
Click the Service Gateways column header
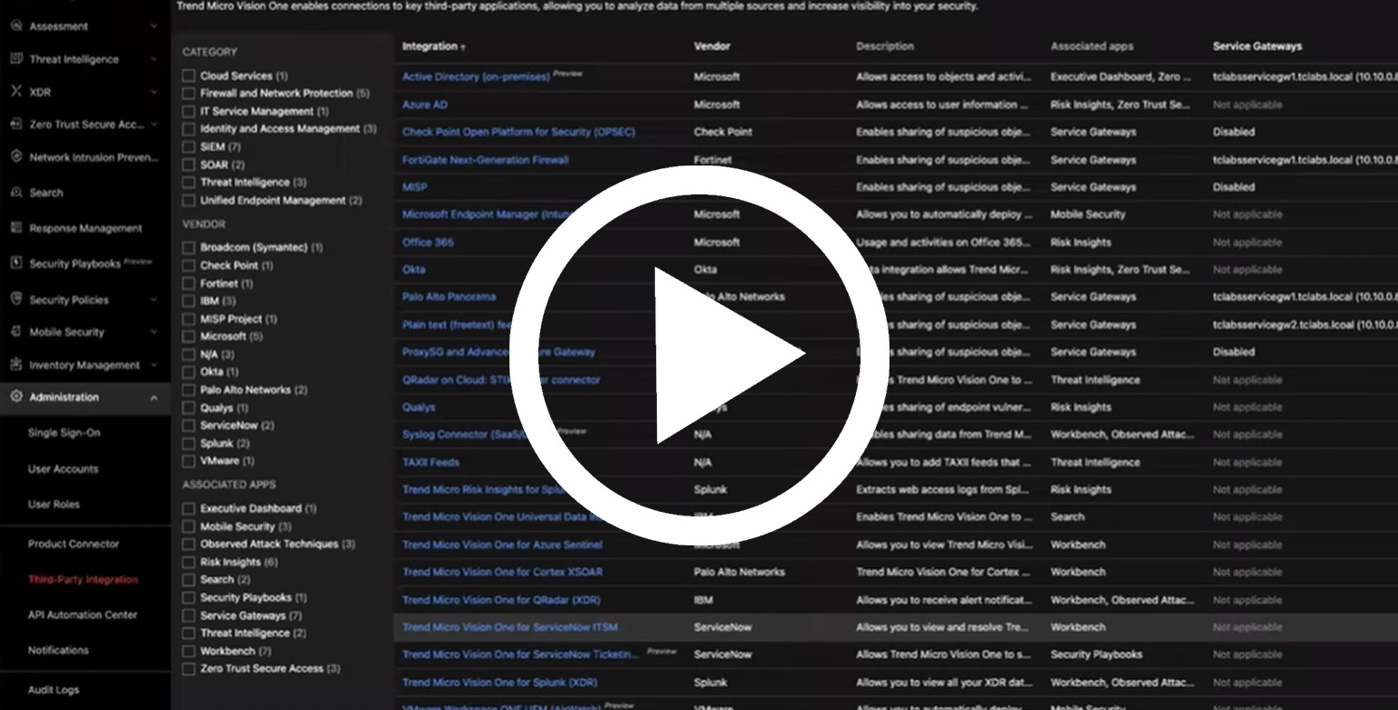tap(1258, 46)
